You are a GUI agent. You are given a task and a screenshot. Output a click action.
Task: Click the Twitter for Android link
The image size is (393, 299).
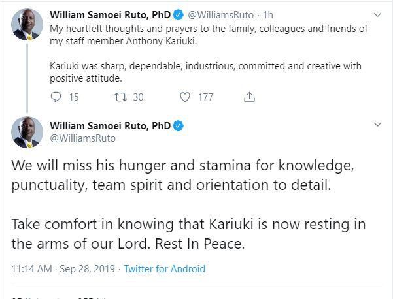point(164,268)
